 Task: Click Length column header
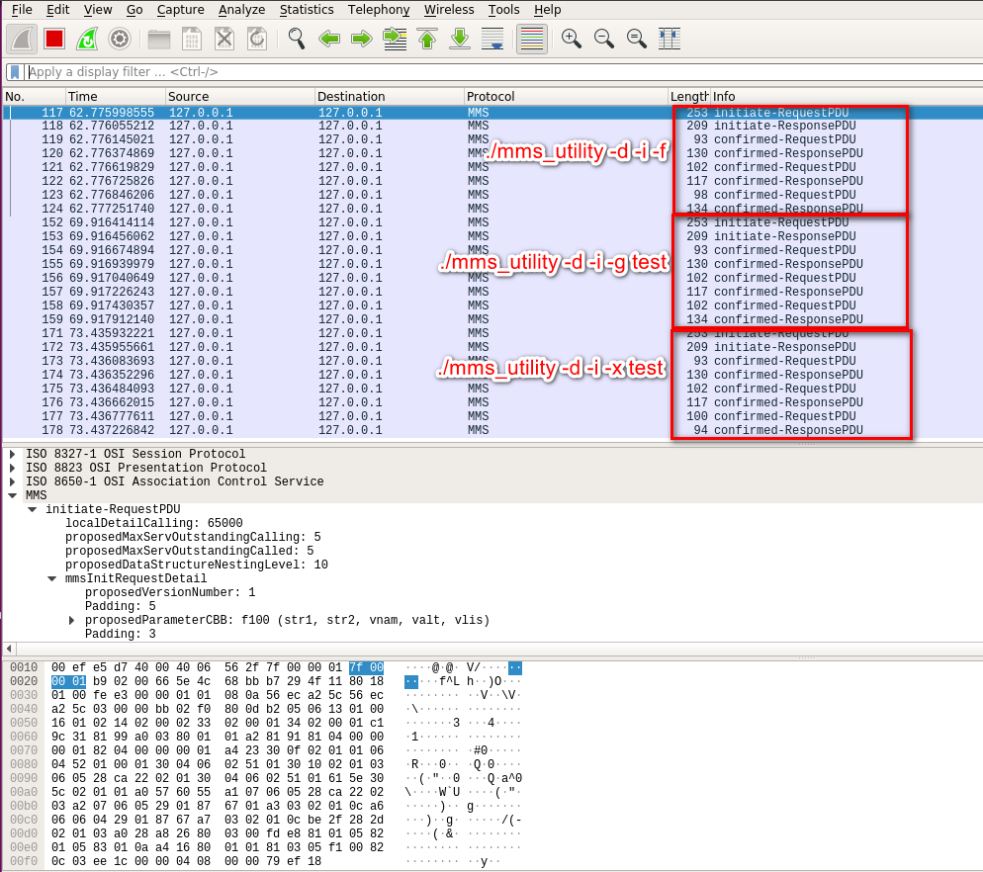coord(689,97)
